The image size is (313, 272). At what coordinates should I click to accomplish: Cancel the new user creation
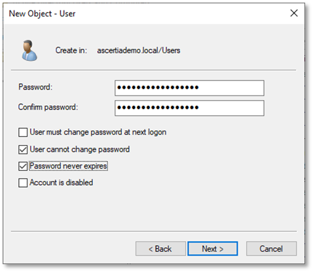point(271,248)
